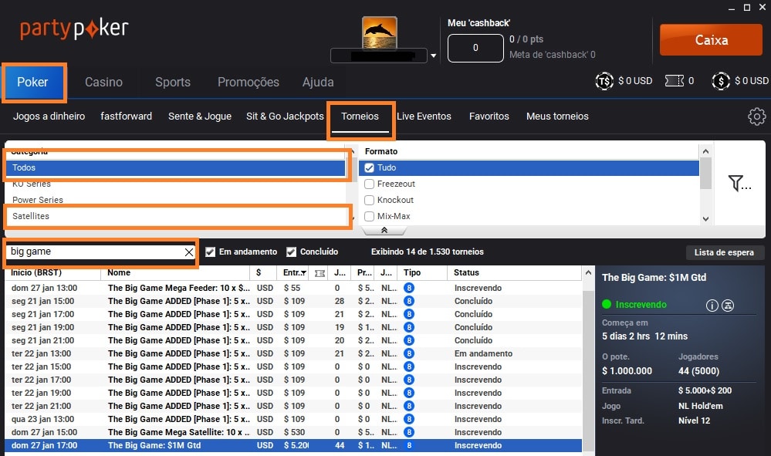Image resolution: width=771 pixels, height=456 pixels.
Task: Toggle the Concluído checkbox
Action: pyautogui.click(x=292, y=252)
